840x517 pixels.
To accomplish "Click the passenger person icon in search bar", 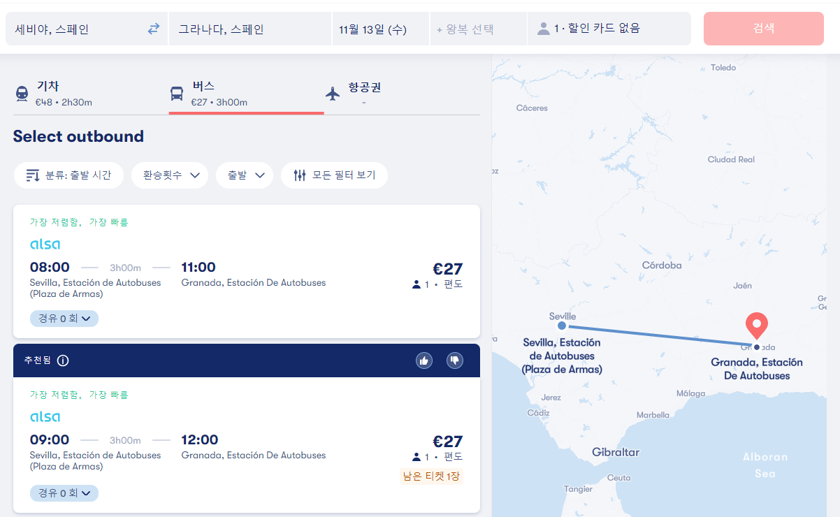I will point(543,29).
